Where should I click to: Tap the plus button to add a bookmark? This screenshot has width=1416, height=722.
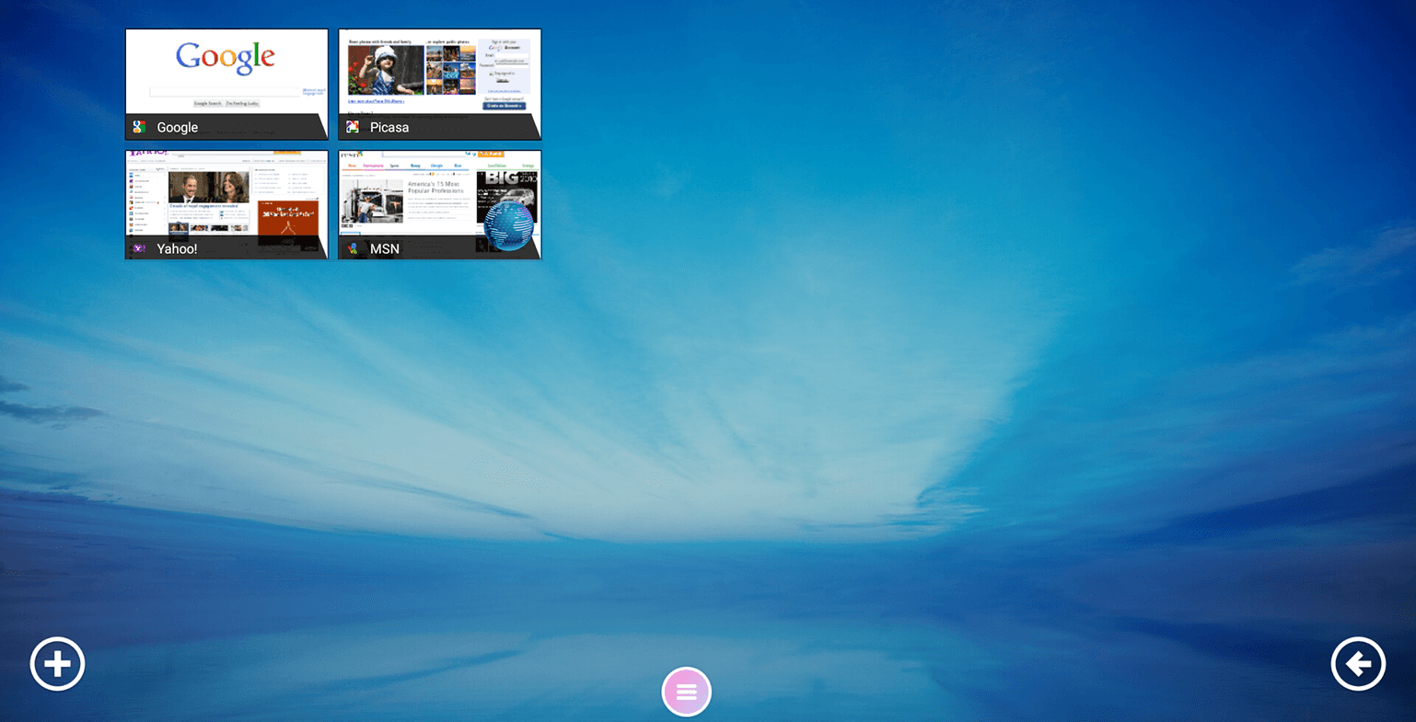point(57,663)
